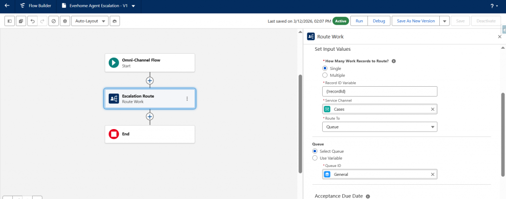Viewport: 506px width, 199px height.
Task: Clear the Cases service channel selection
Action: click(x=432, y=109)
